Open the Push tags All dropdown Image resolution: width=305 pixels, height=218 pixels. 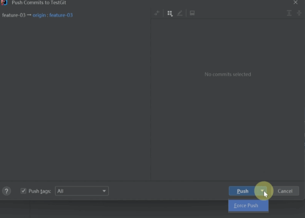pyautogui.click(x=82, y=191)
